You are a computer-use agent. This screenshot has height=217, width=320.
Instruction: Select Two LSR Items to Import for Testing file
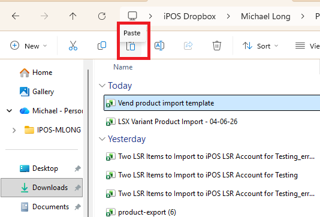208,175
